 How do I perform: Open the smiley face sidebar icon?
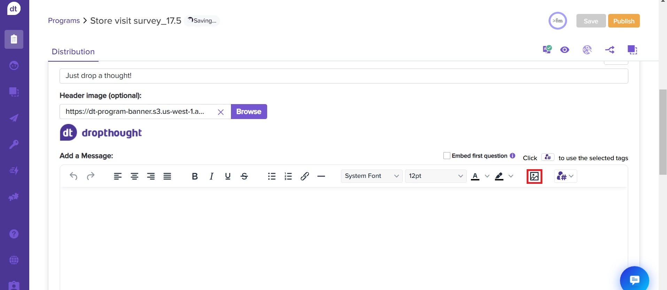coord(14,65)
